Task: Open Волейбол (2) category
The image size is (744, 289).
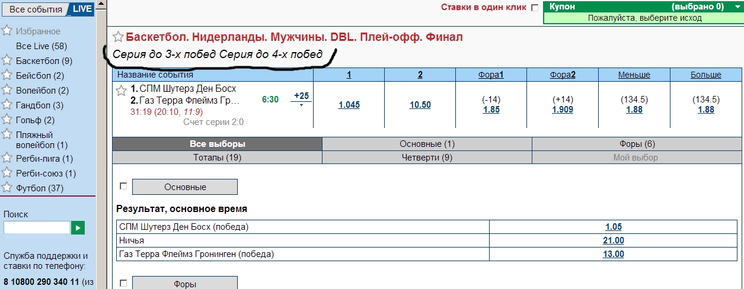Action: click(43, 90)
